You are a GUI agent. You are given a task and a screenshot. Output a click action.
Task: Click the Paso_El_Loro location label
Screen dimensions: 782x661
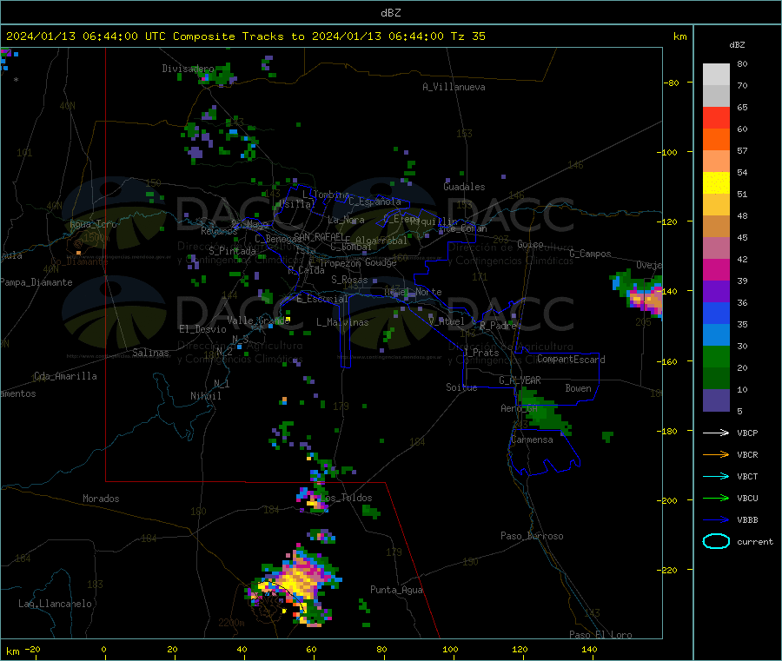point(600,635)
